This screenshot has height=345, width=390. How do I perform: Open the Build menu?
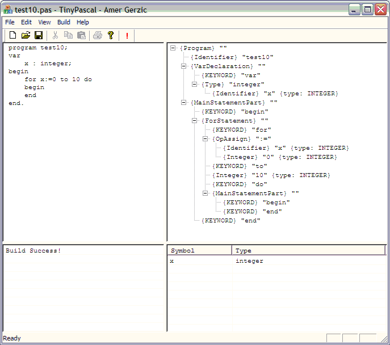(64, 22)
